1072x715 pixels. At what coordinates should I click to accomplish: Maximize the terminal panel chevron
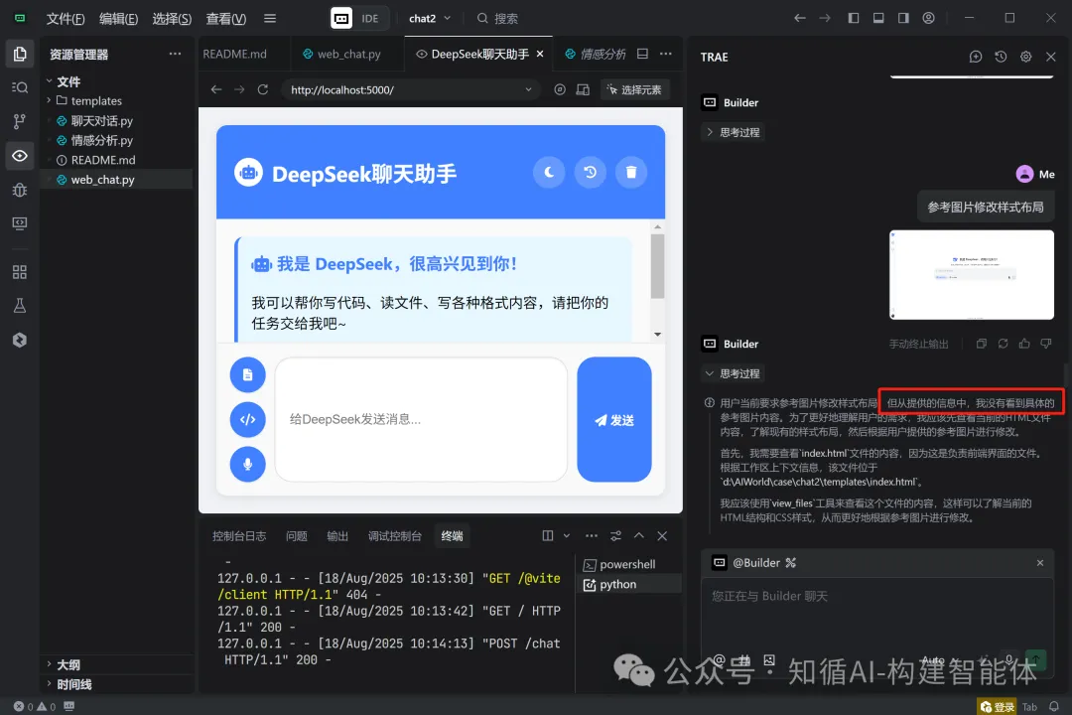(638, 535)
